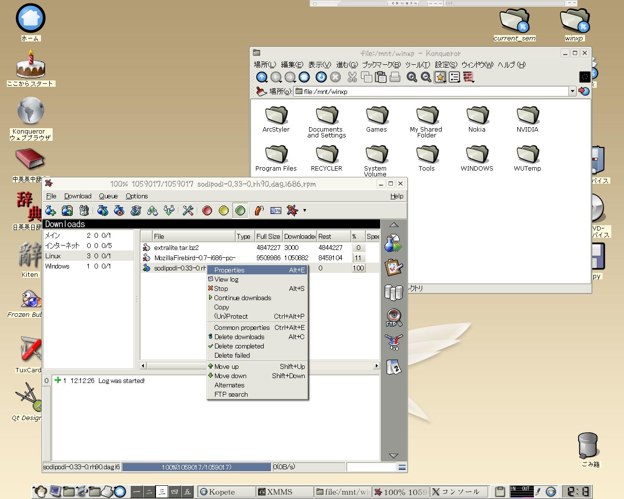The height and width of the screenshot is (499, 624).
Task: Click the FTP search eye icon in sidebar
Action: click(394, 318)
